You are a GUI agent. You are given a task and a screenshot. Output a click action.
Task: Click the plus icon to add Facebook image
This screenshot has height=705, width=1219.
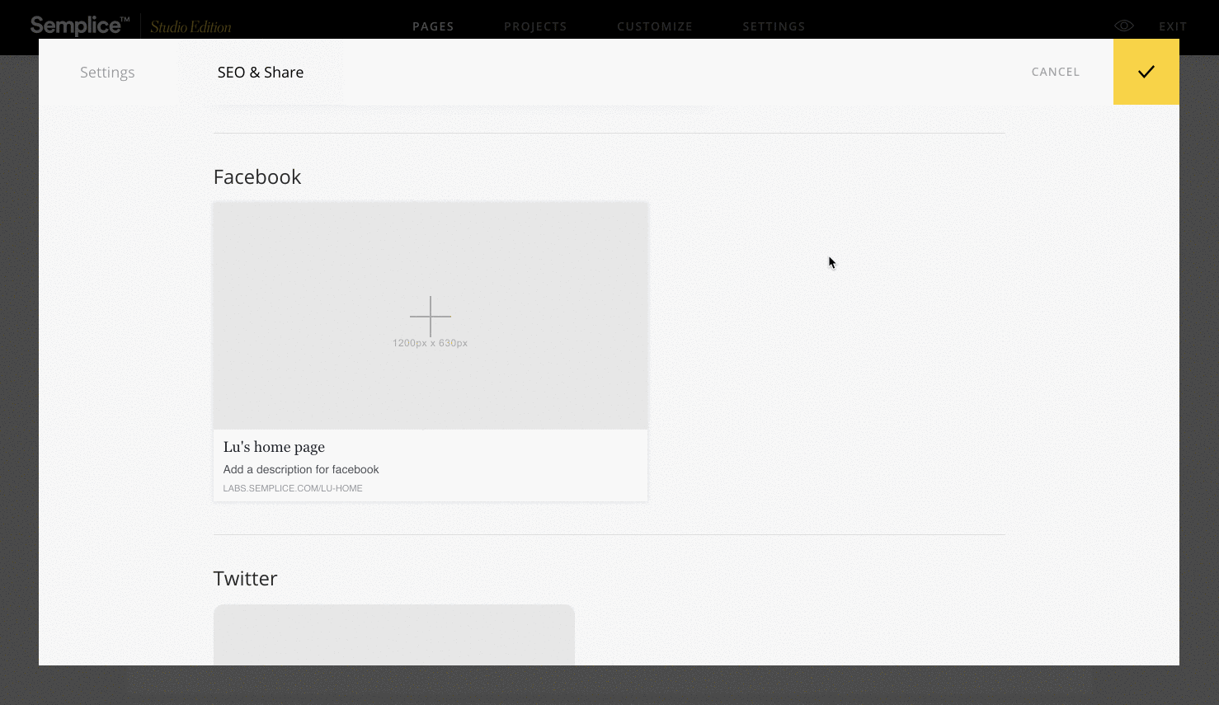431,316
